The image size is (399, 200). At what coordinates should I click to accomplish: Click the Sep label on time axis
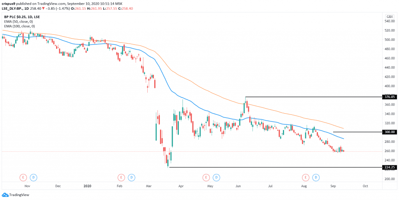[x=333, y=186]
